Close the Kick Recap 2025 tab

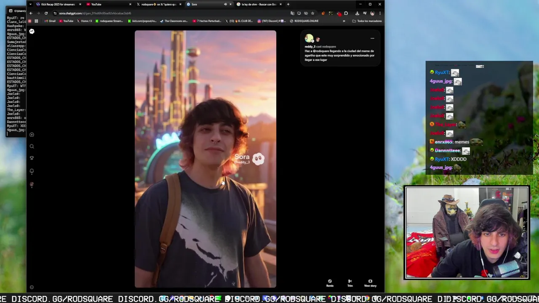[x=80, y=4]
